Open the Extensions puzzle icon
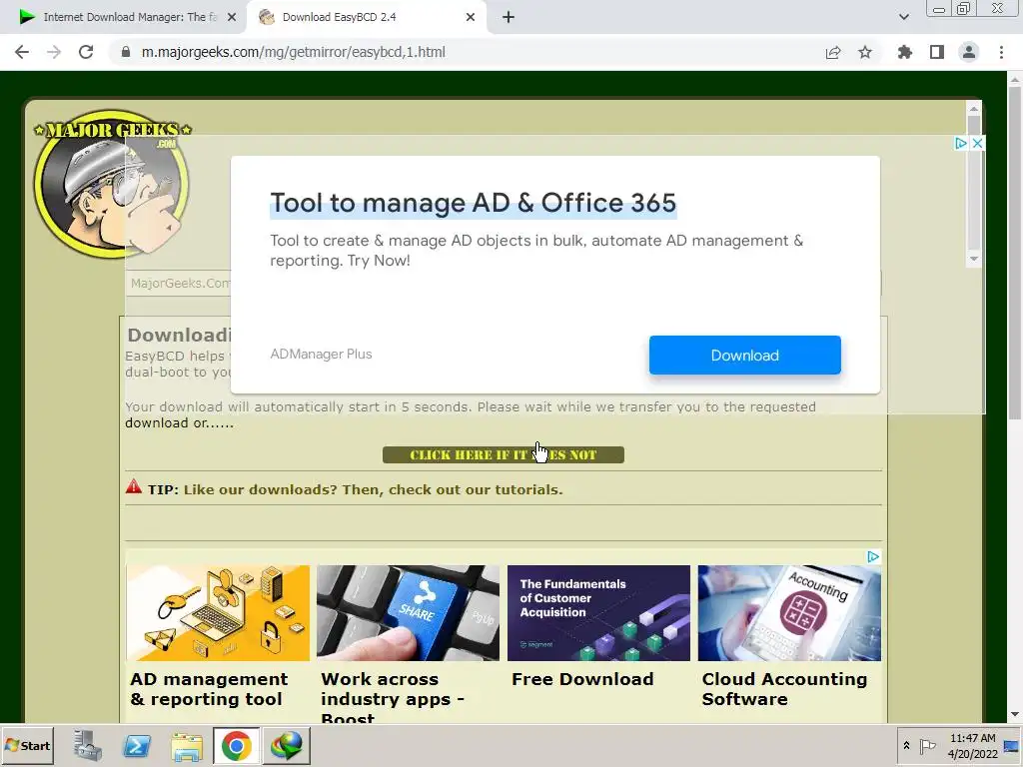This screenshot has width=1023, height=767. pyautogui.click(x=904, y=52)
